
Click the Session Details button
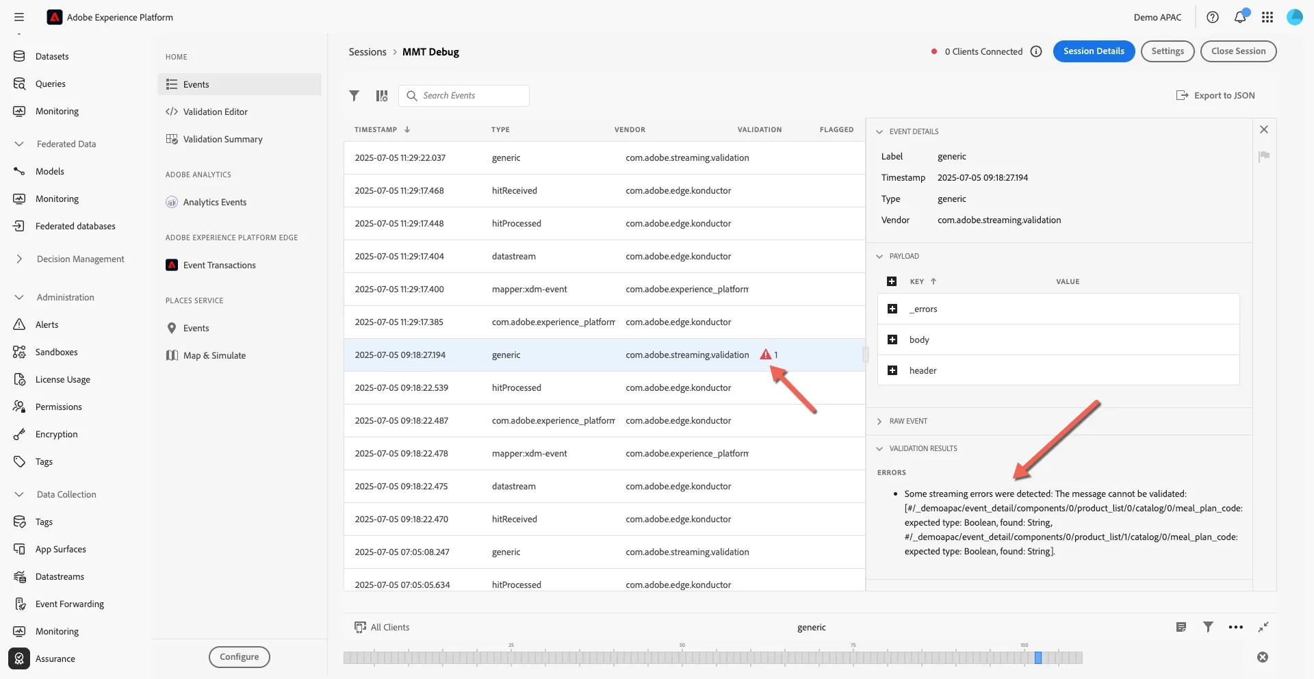coord(1094,51)
